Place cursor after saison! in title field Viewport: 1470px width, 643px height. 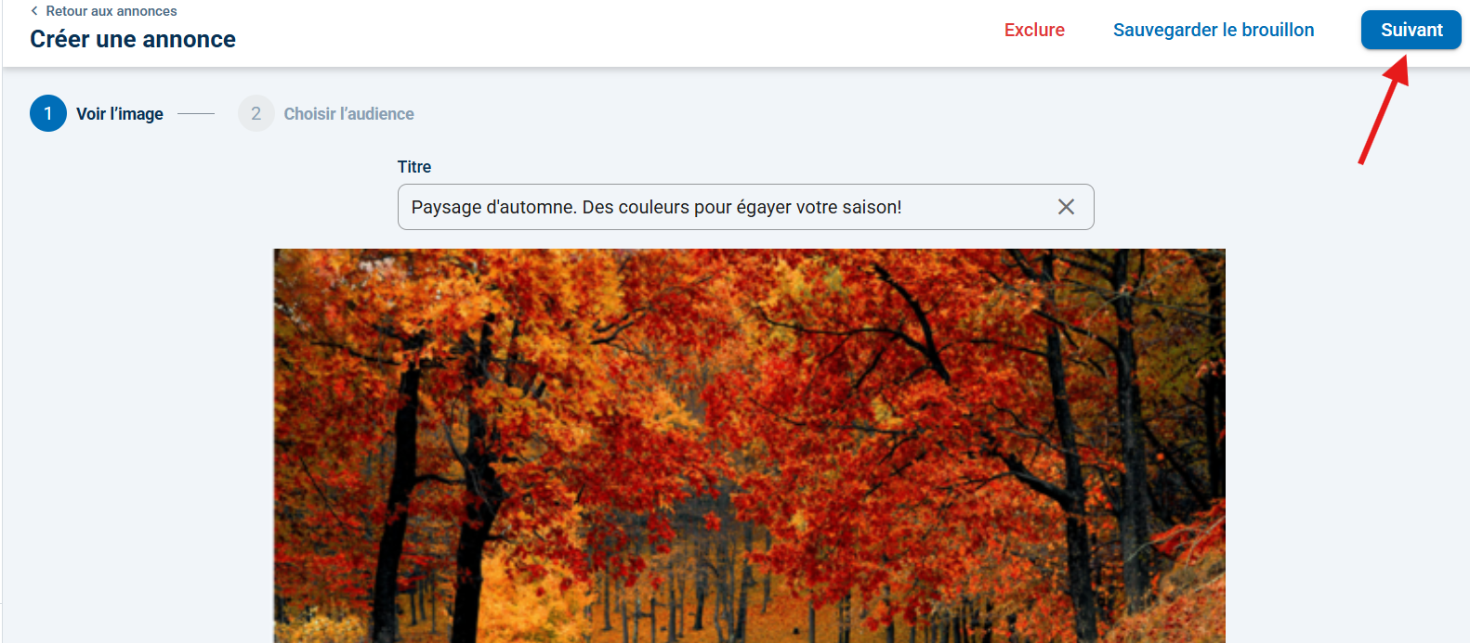[904, 207]
